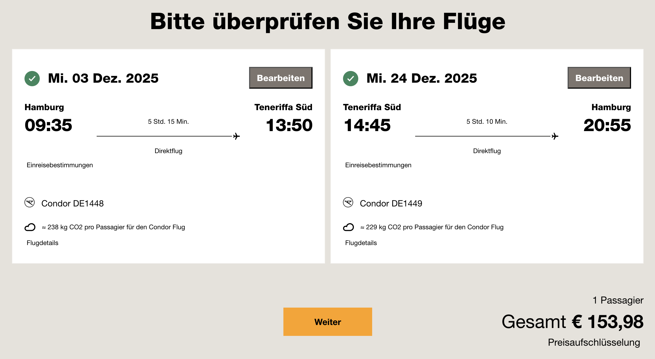Click the cloud icon for 229 kg CO2

pos(348,227)
